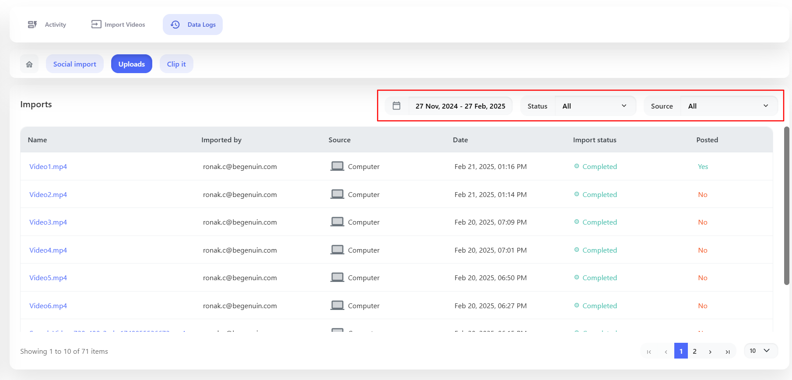Click the Source column header
Viewport: 792px width, 380px height.
coord(340,140)
